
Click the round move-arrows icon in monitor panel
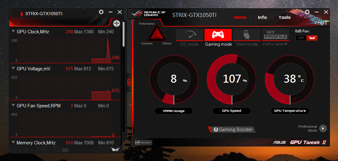pyautogui.click(x=116, y=23)
